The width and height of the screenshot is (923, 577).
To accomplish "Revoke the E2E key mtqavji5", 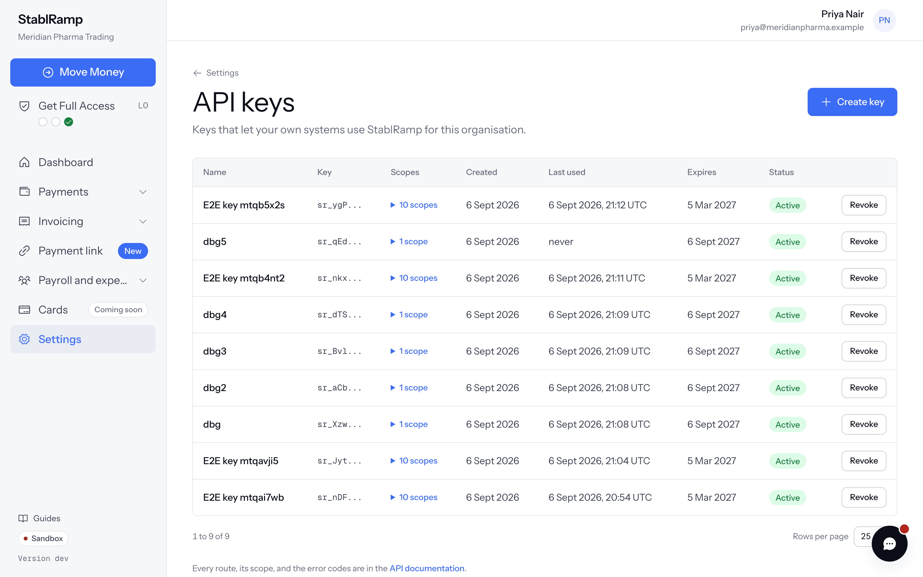I will [863, 461].
